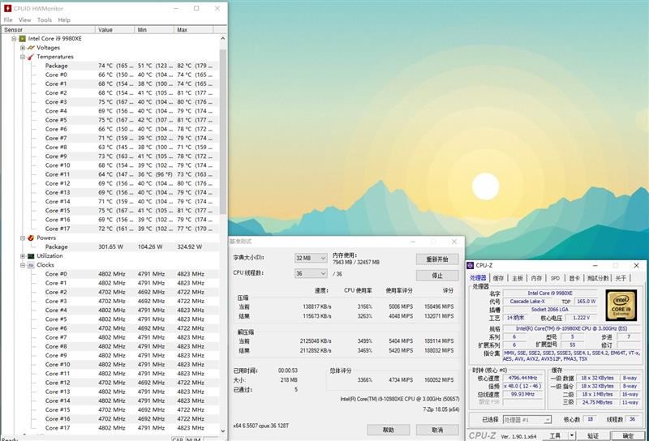Viewport: 649px width, 441px height.
Task: Open the File menu in HWMonitor
Action: [x=8, y=19]
